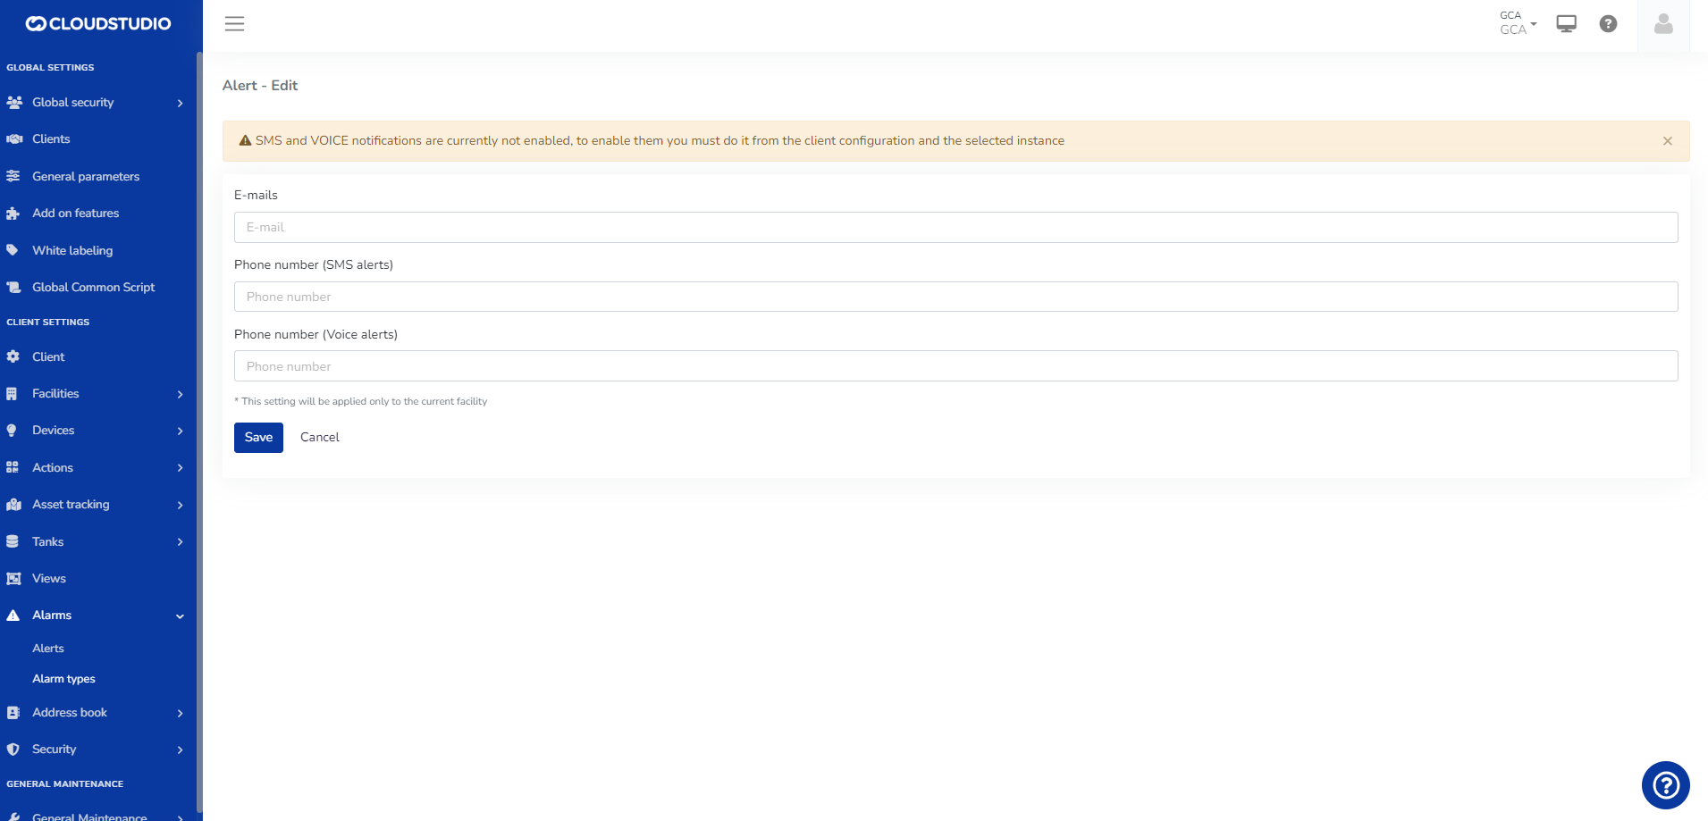Cancel editing the alert
Image resolution: width=1708 pixels, height=821 pixels.
click(x=319, y=438)
